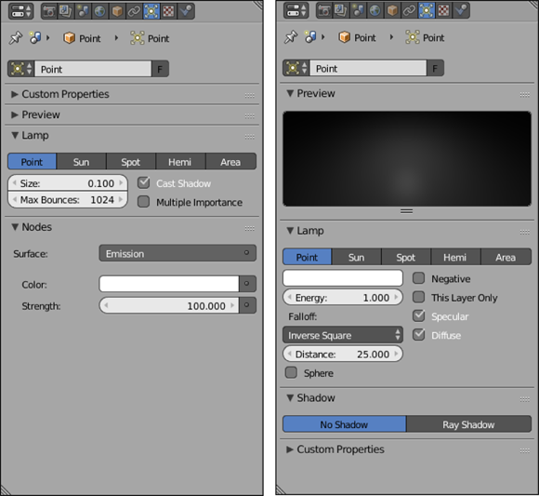Click the Ray Shadow button
This screenshot has width=539, height=496.
point(469,424)
